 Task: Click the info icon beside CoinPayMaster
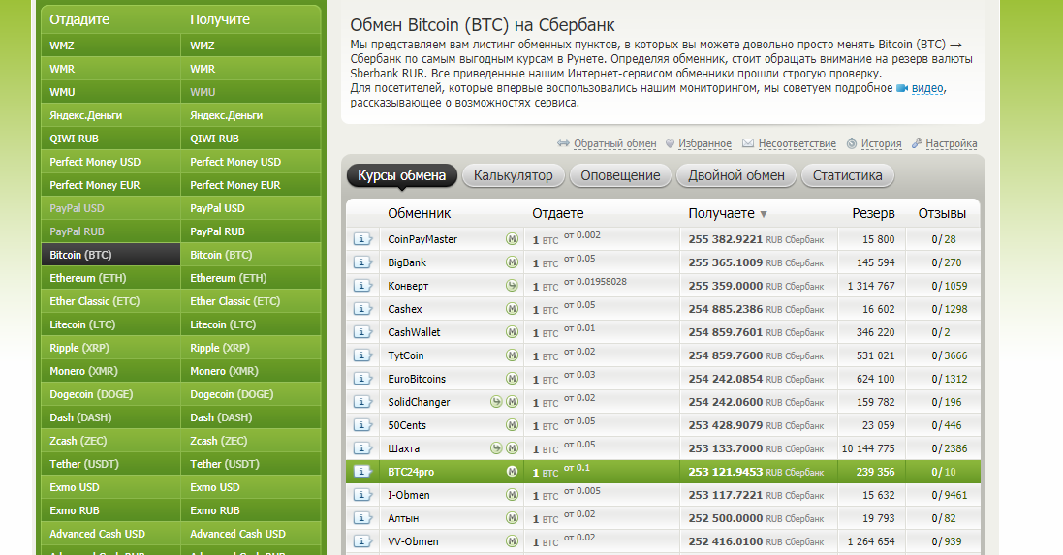point(362,239)
